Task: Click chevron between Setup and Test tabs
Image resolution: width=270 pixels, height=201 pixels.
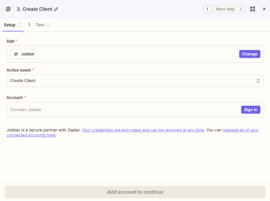Action: point(29,25)
